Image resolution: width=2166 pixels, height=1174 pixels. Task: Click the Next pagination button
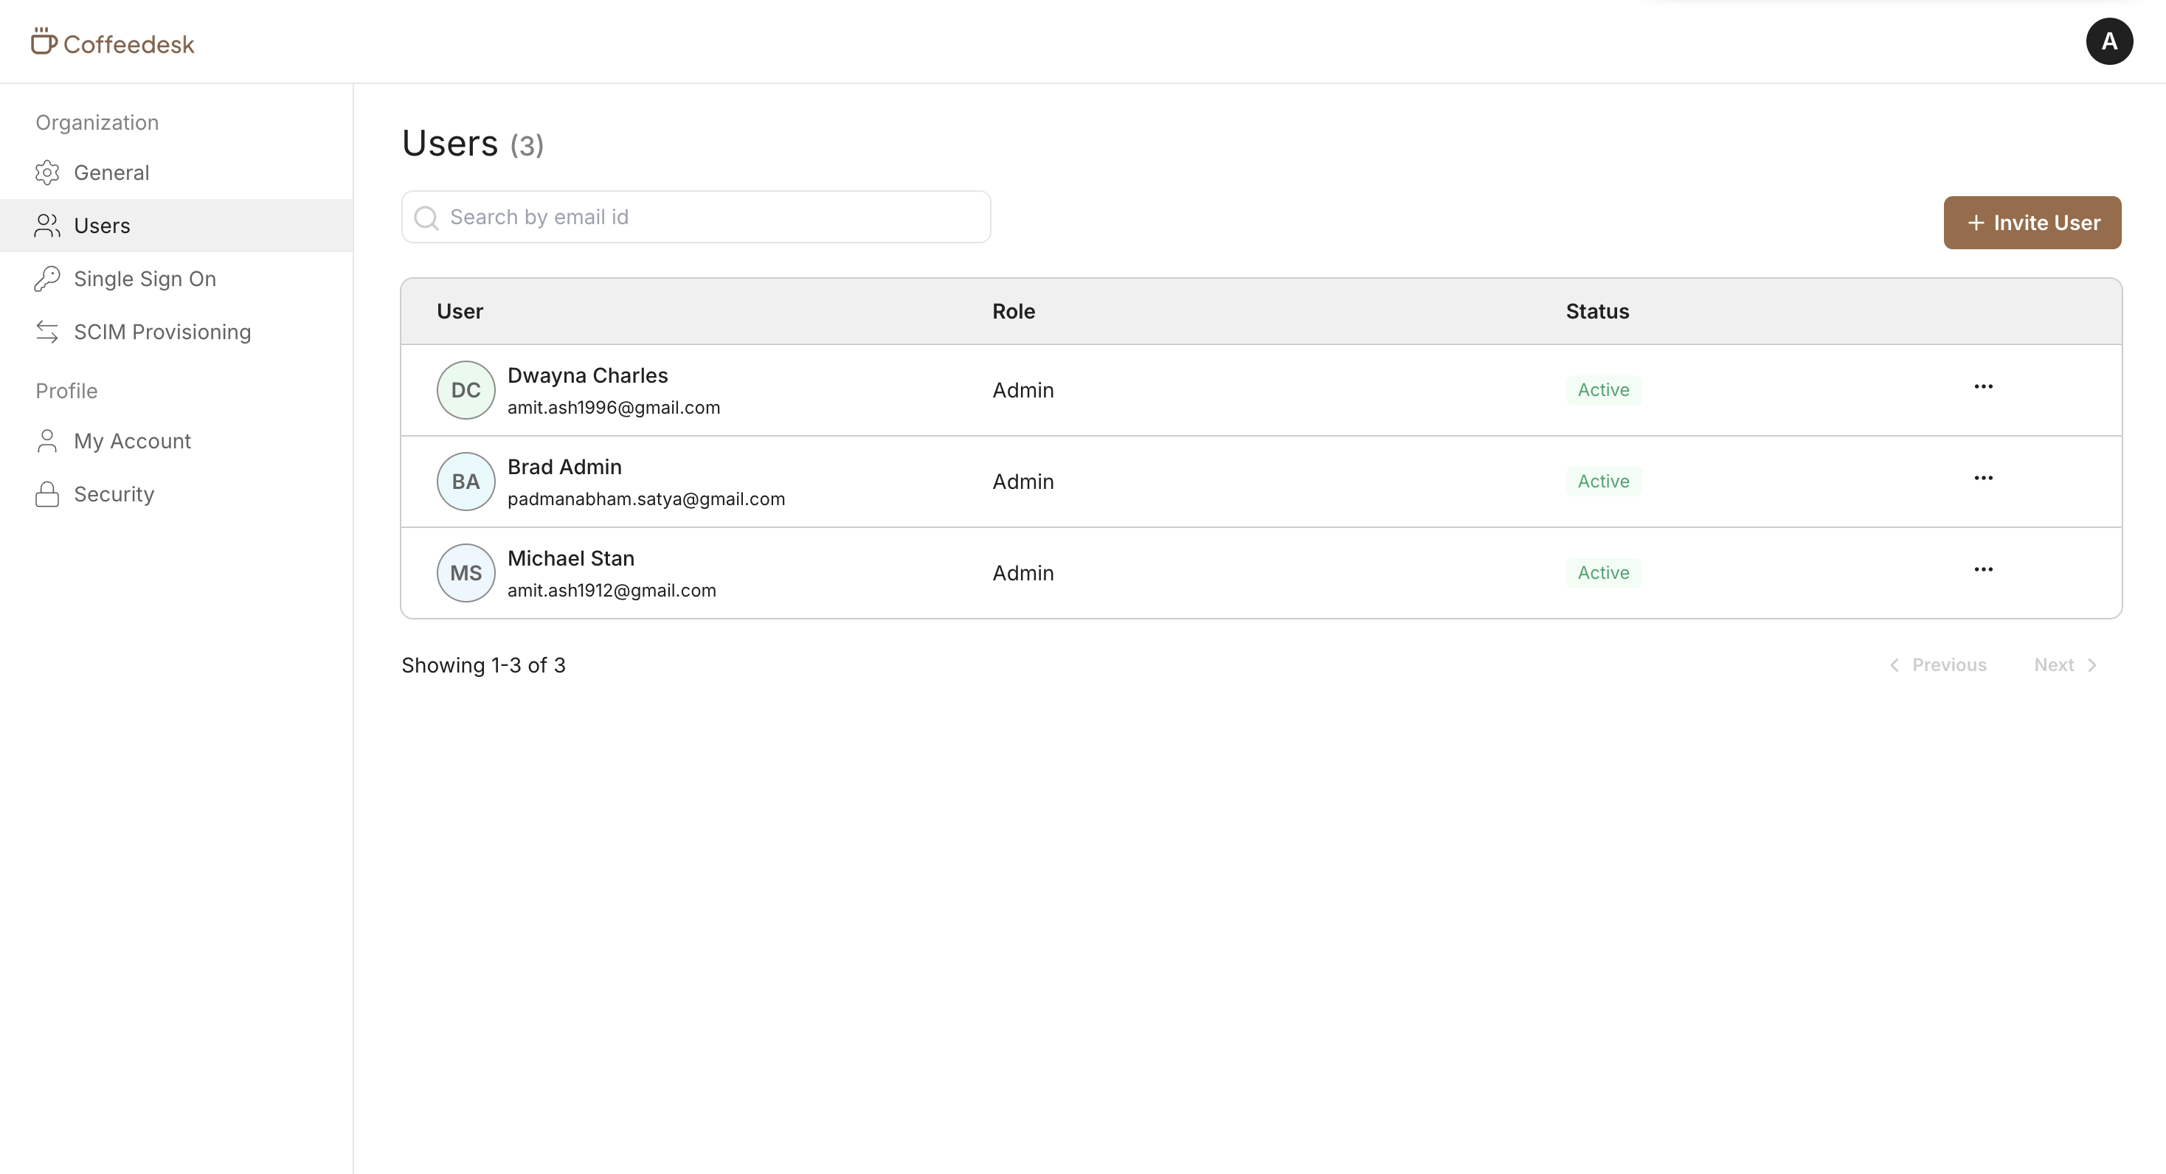2064,664
